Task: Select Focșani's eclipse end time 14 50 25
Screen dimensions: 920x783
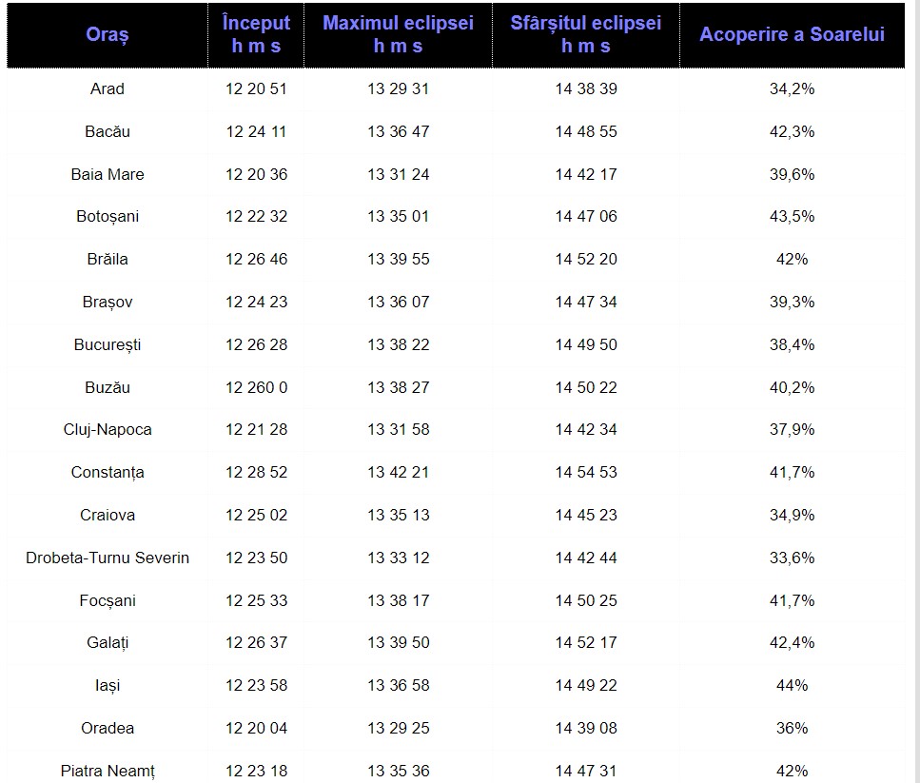Action: pos(585,600)
